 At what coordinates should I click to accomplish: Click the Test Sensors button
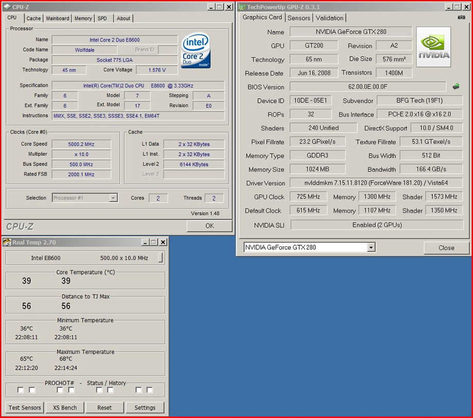point(25,408)
